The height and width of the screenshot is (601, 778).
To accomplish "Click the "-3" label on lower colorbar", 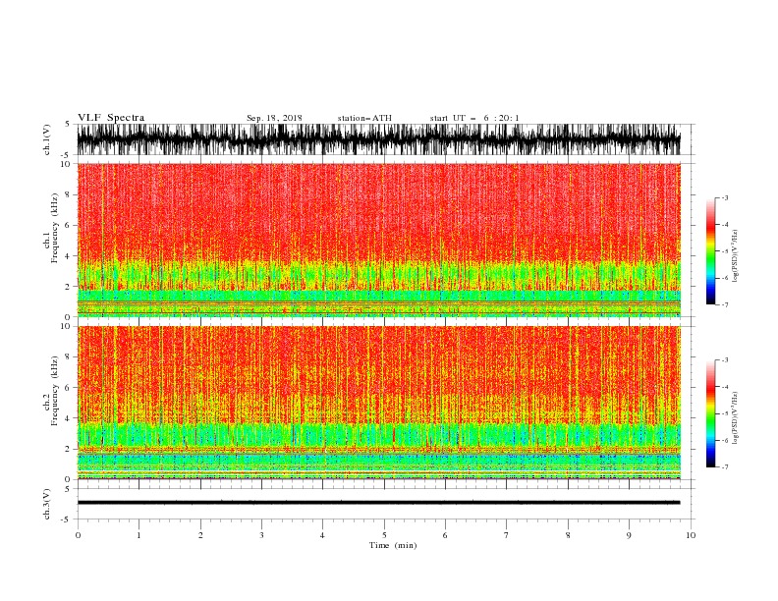I will coord(724,360).
